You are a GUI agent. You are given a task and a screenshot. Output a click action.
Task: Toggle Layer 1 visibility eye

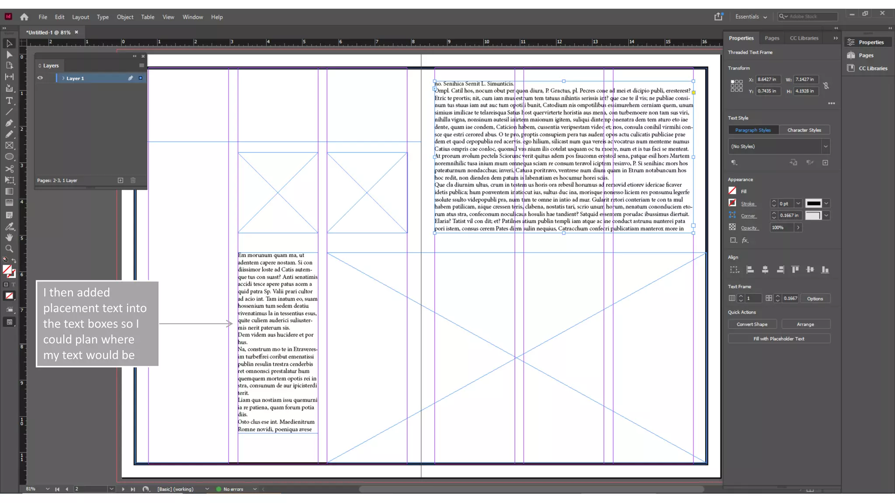click(x=40, y=78)
